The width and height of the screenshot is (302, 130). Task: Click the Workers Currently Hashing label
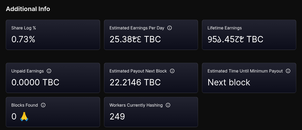pyautogui.click(x=136, y=105)
